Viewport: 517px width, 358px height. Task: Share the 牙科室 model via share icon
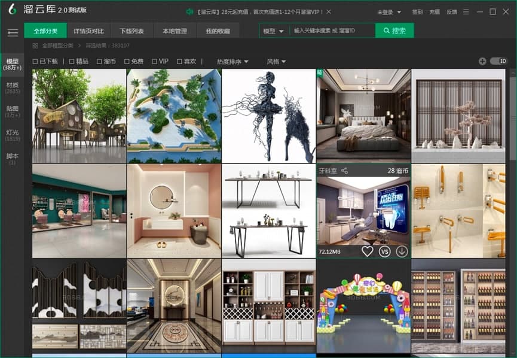click(x=344, y=171)
